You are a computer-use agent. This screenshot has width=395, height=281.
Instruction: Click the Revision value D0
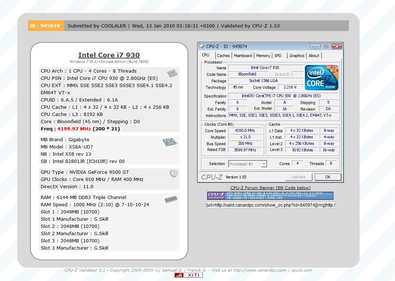(x=328, y=109)
